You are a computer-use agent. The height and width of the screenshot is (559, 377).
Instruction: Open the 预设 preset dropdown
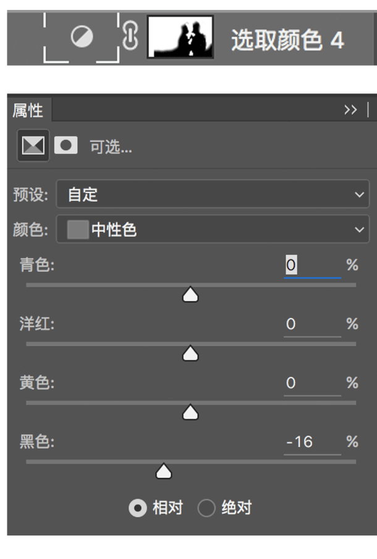213,195
